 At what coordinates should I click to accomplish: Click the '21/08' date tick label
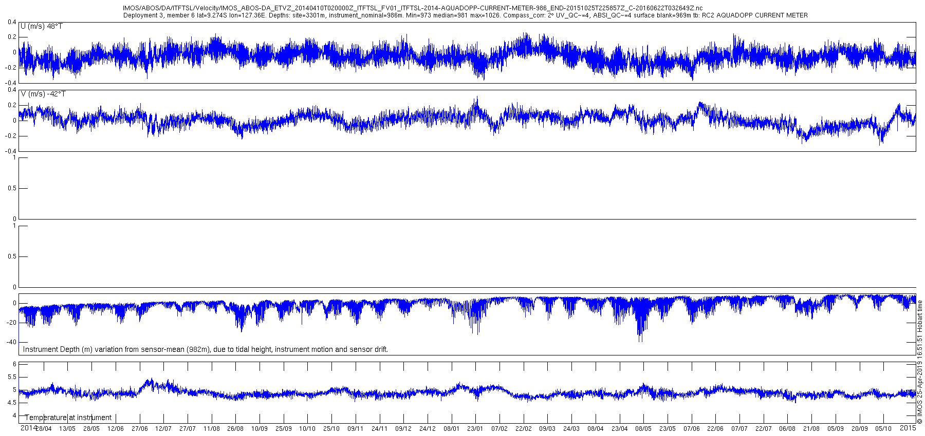[811, 429]
